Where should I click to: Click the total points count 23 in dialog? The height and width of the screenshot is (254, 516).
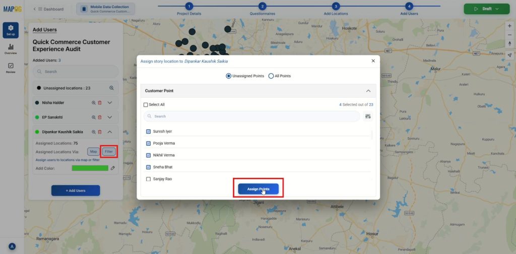[371, 105]
